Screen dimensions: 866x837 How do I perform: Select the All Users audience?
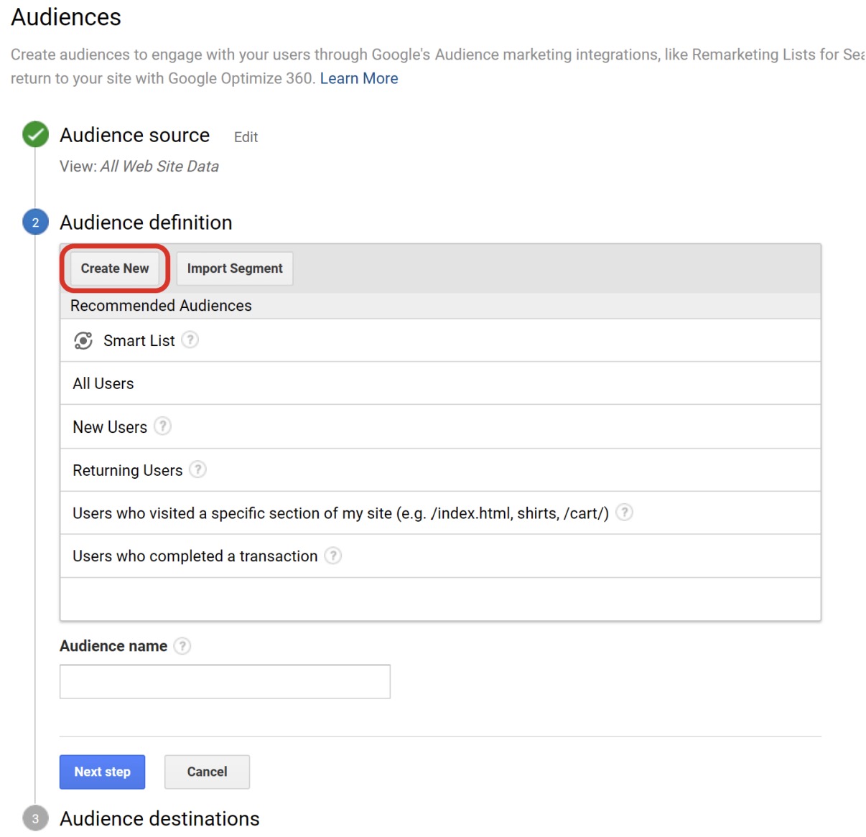click(x=103, y=383)
